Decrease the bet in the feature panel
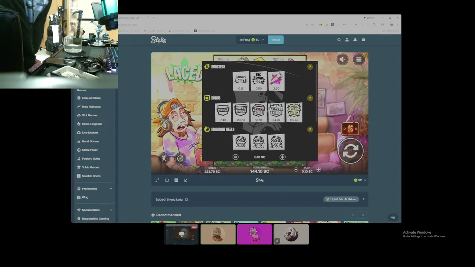Image resolution: width=475 pixels, height=267 pixels. [x=235, y=157]
